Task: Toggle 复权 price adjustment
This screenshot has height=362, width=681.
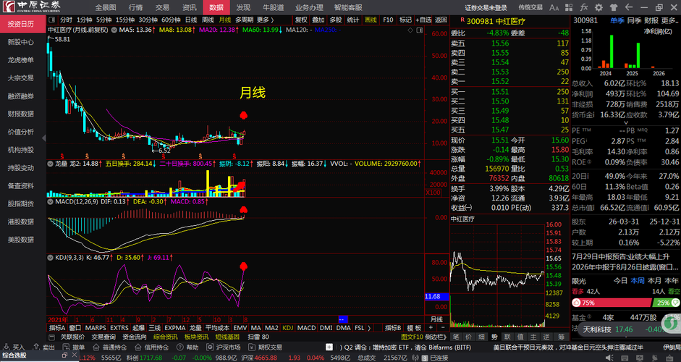Action: coord(301,20)
